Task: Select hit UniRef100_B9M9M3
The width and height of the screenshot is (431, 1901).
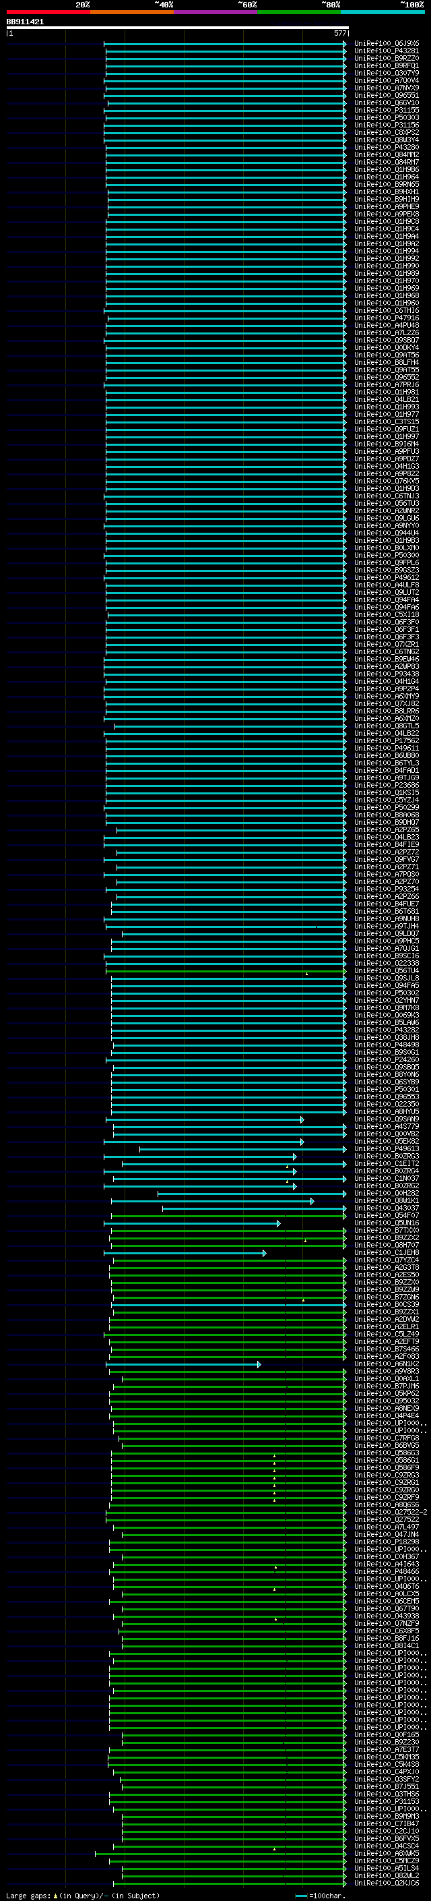Action: point(387,1817)
